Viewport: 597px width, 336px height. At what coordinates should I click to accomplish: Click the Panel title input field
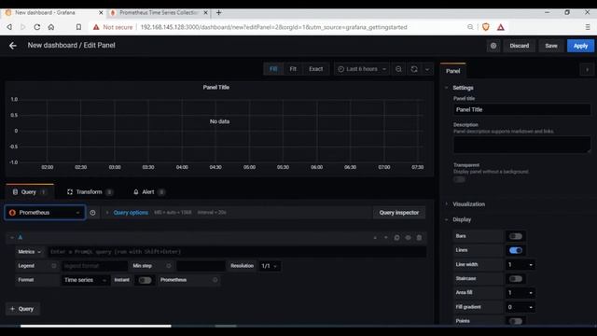521,110
